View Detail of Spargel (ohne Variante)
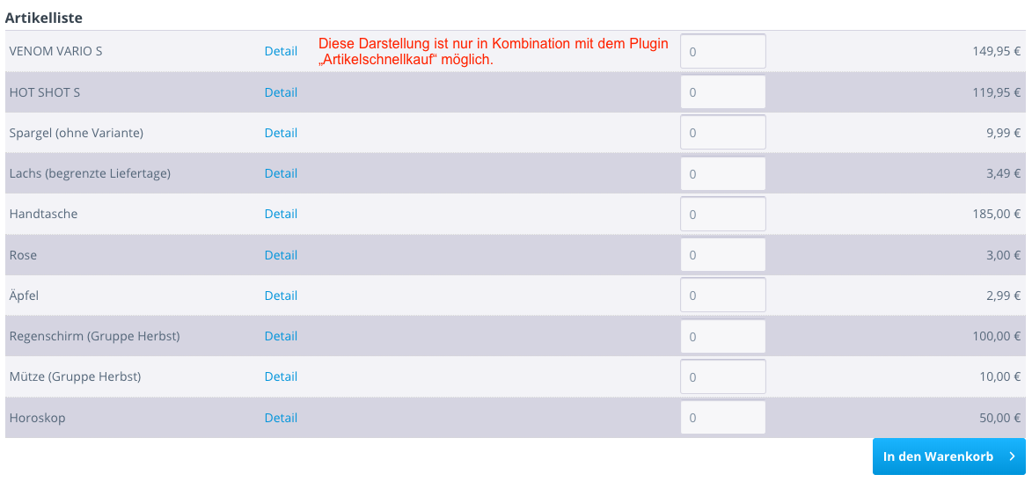1032x482 pixels. point(281,133)
